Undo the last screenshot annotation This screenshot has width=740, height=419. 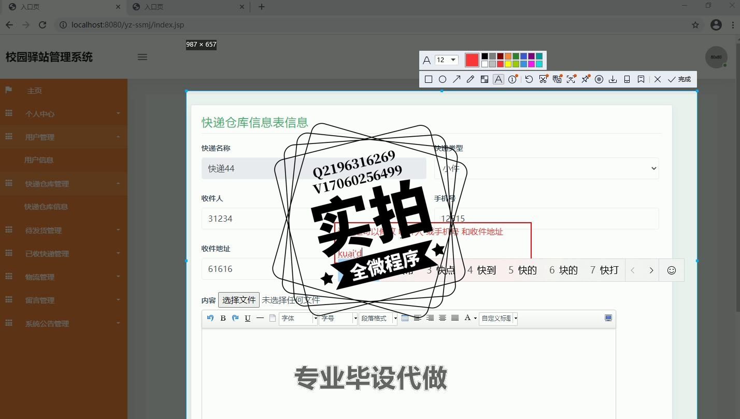pyautogui.click(x=529, y=79)
